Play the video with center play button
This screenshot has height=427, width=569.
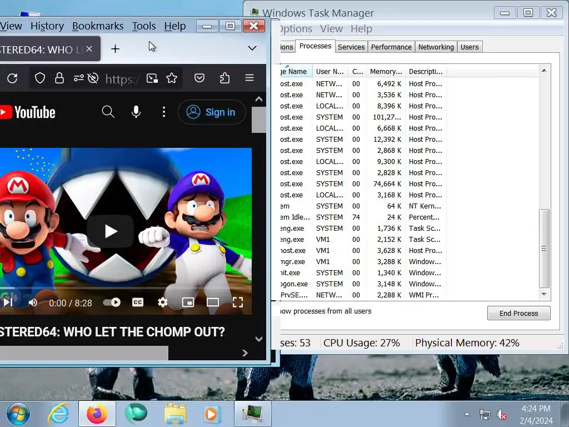point(111,231)
